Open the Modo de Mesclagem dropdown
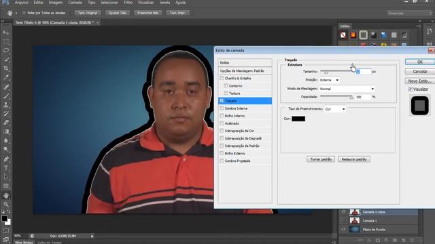Image resolution: width=435 pixels, height=244 pixels. 347,89
